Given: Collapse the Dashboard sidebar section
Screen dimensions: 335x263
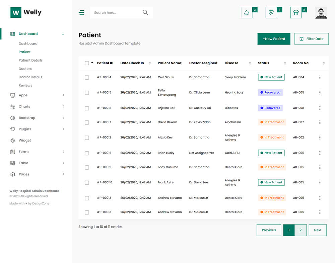Looking at the screenshot, I should point(63,34).
